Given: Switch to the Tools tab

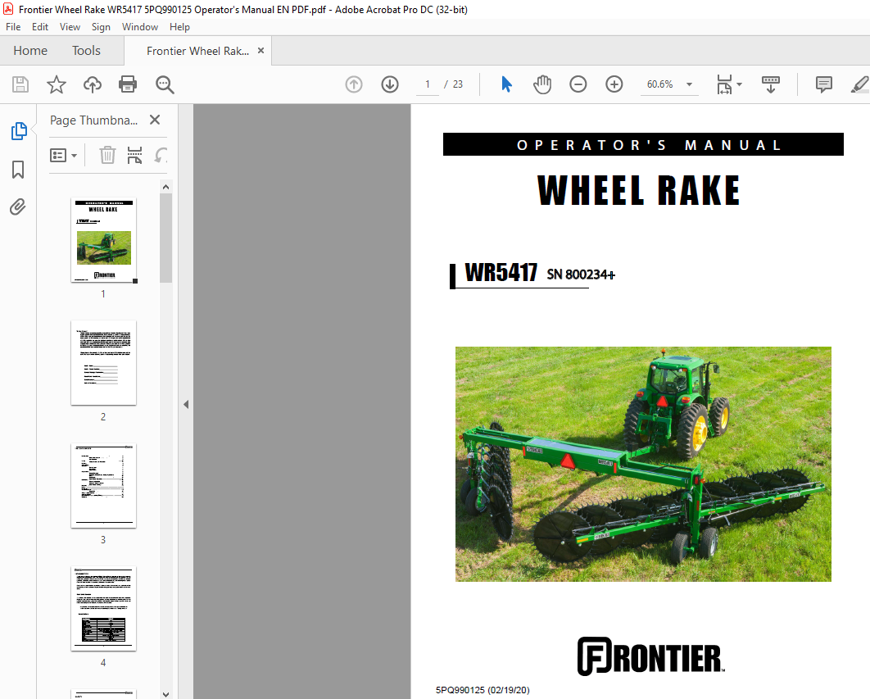Looking at the screenshot, I should [86, 51].
